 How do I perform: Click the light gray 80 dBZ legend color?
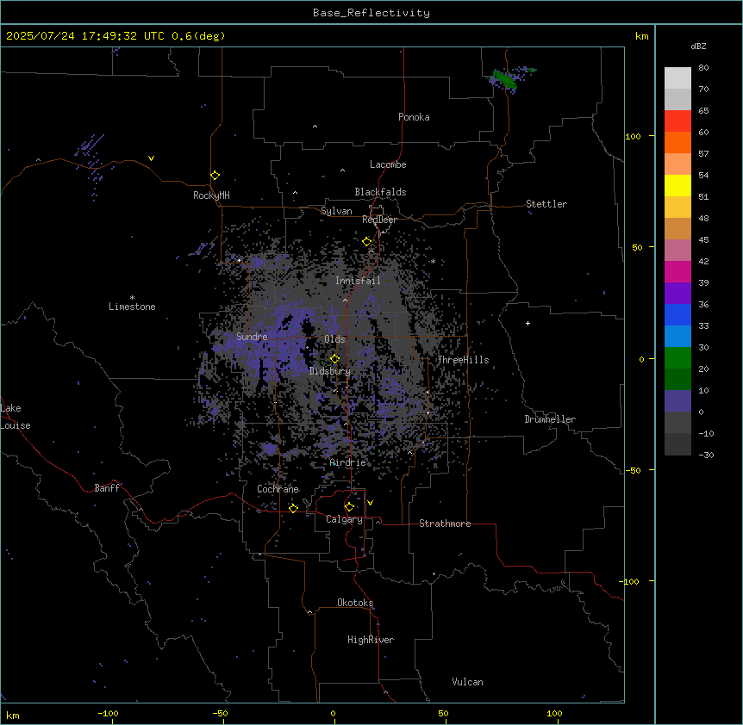click(x=677, y=78)
